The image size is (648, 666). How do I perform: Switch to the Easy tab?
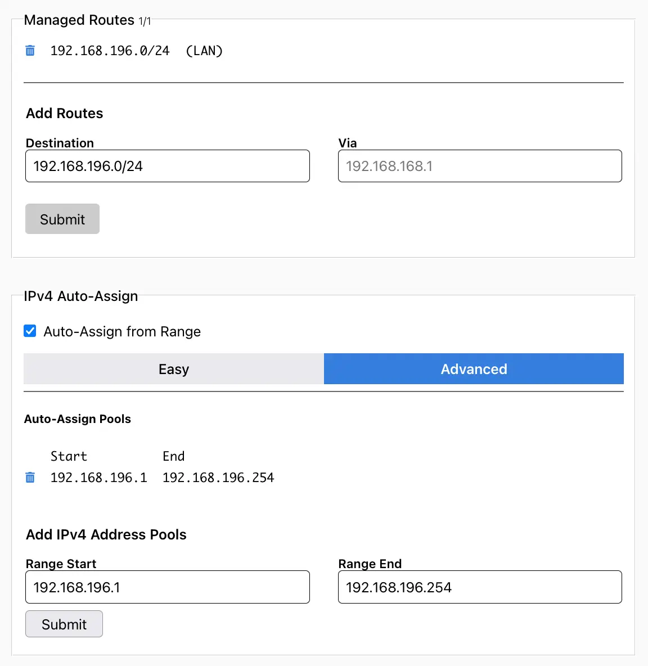(x=174, y=369)
